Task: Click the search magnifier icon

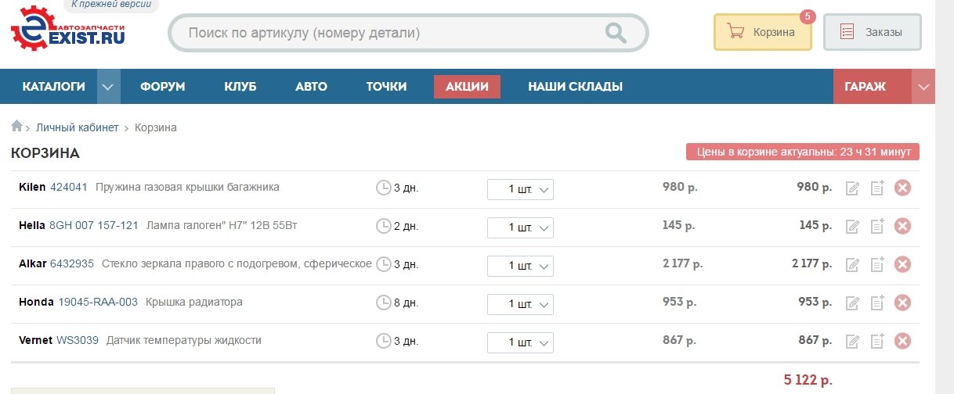Action: click(x=616, y=33)
